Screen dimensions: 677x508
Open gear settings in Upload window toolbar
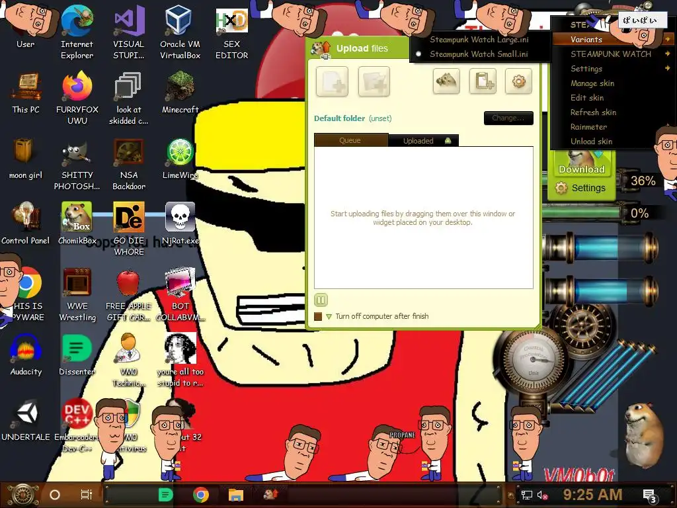(x=518, y=81)
